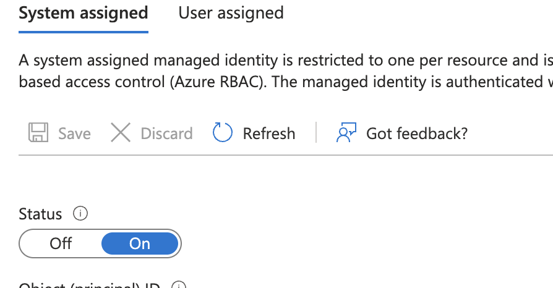Click the vertical separator before Got feedback

pyautogui.click(x=316, y=133)
